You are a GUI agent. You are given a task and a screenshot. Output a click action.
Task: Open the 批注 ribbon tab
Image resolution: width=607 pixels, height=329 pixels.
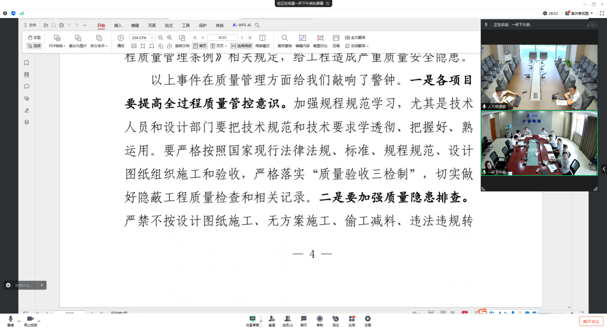coord(169,26)
